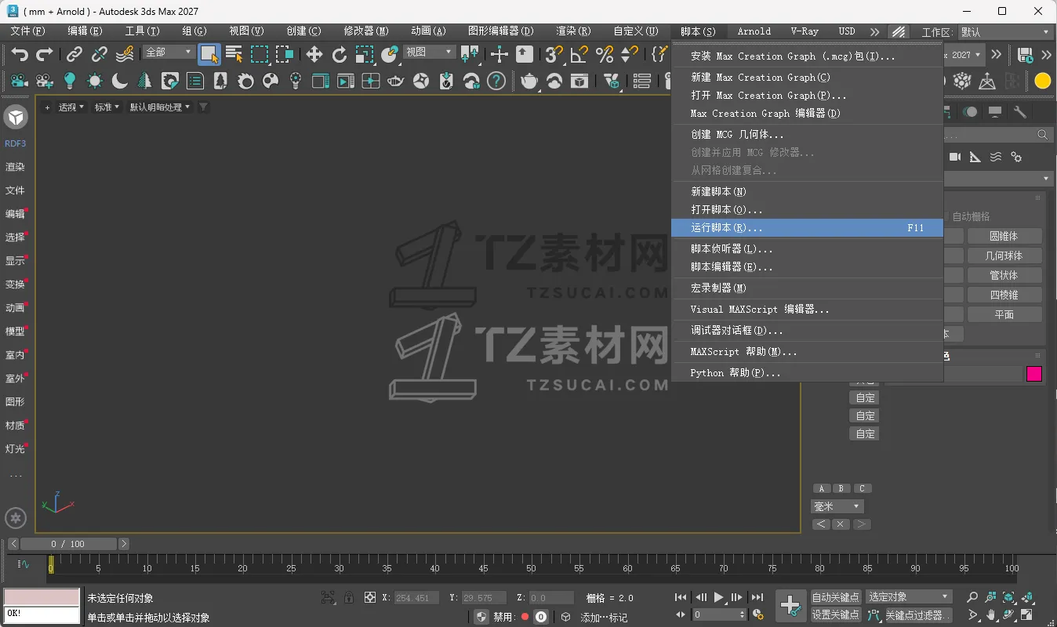
Task: Click the Undo arrow icon
Action: coord(20,54)
